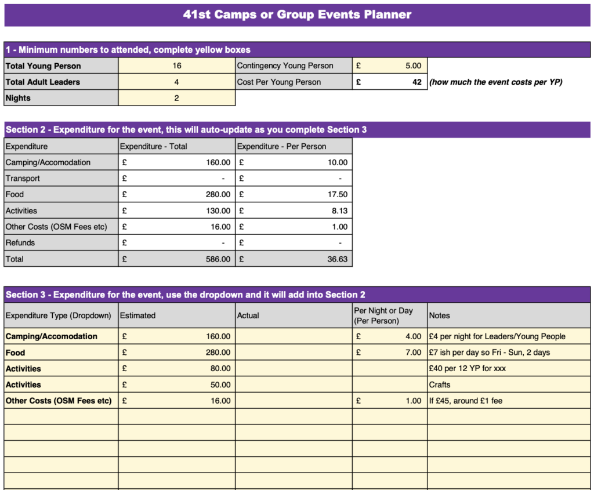Select the Nights value cell showing 2
Viewport: 594px width, 490px height.
[176, 98]
